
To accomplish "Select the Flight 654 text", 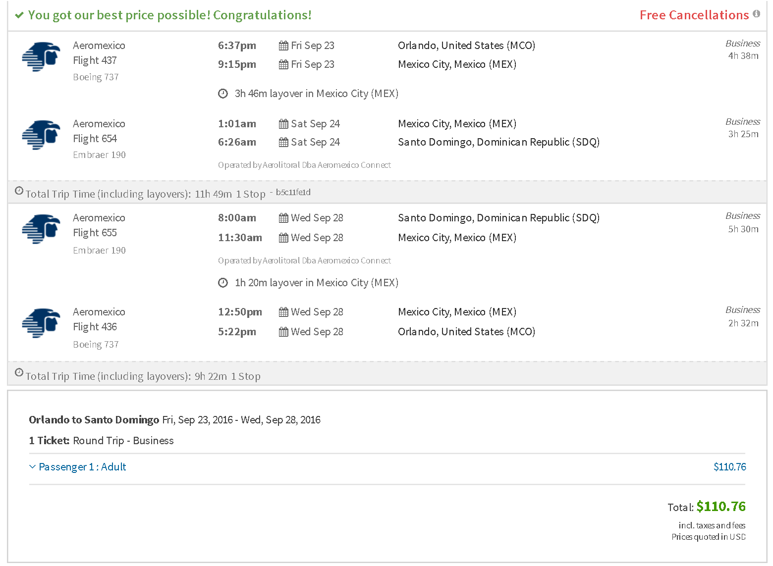I will coord(95,139).
